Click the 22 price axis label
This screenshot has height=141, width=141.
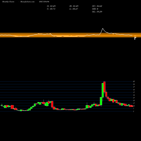(x=134, y=101)
